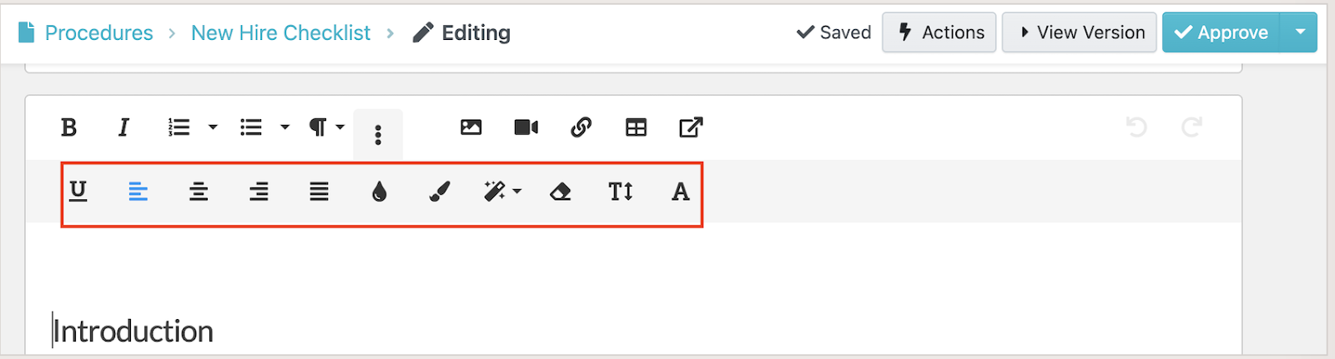Open the font size tool
This screenshot has height=359, width=1335.
click(x=621, y=192)
